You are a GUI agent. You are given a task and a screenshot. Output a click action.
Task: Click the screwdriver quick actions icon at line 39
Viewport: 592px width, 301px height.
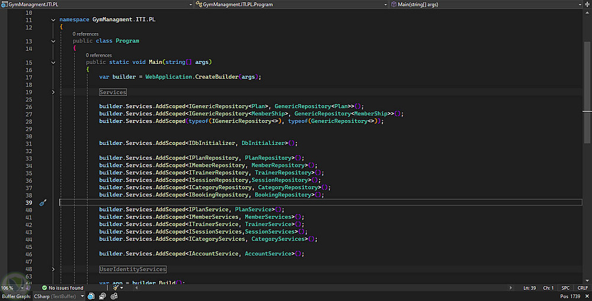coord(43,203)
